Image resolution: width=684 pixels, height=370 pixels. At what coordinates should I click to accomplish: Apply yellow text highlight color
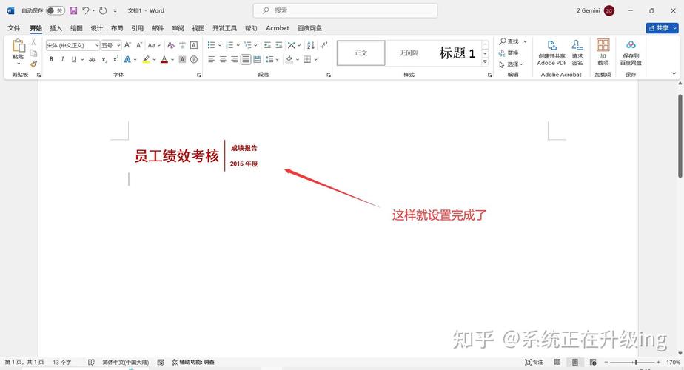pyautogui.click(x=146, y=59)
